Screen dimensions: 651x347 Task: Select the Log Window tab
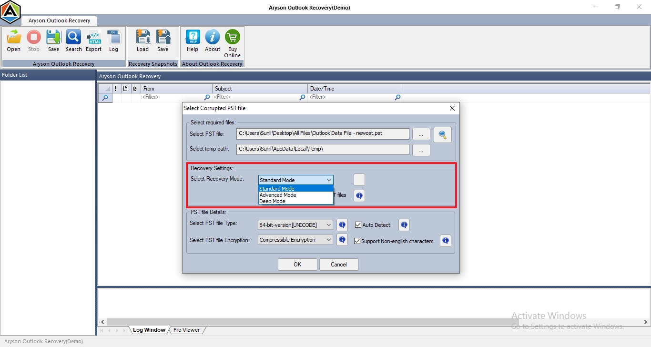coord(149,330)
